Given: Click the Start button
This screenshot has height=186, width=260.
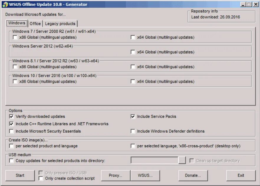Looking at the screenshot, I should coord(20,175).
